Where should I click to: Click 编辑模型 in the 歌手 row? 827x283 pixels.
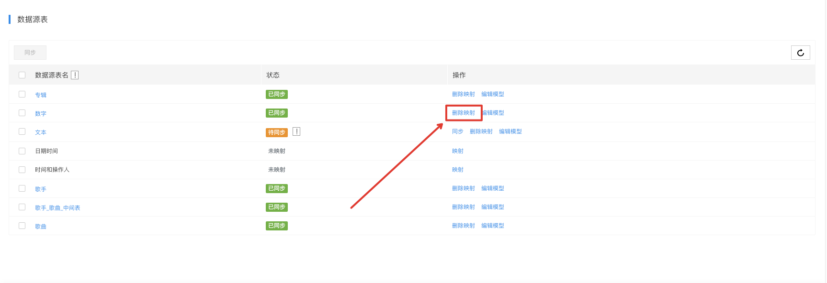point(492,188)
